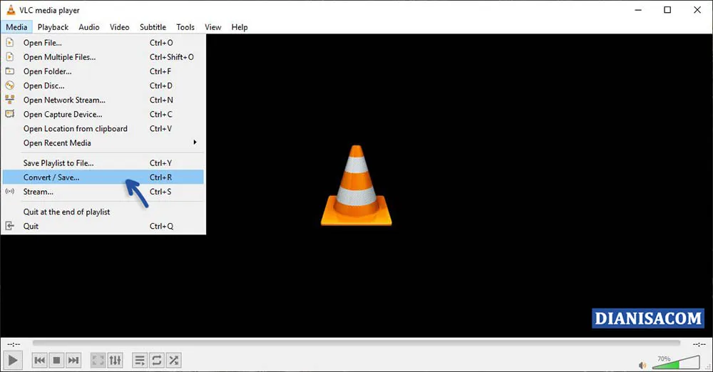
Task: Close the VLC window
Action: tap(697, 9)
